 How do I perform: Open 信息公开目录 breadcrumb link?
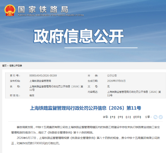pyautogui.click(x=16, y=66)
